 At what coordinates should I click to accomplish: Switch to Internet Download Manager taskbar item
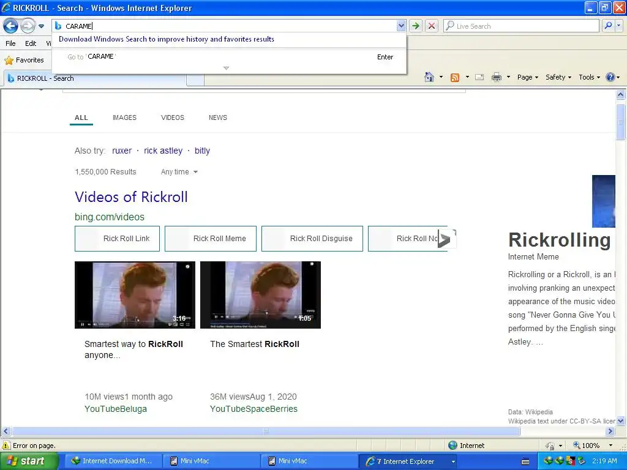[113, 461]
